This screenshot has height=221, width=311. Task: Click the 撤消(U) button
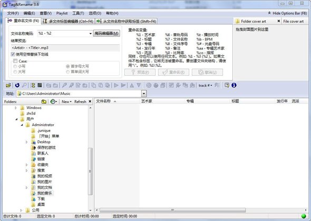pyautogui.click(x=208, y=72)
